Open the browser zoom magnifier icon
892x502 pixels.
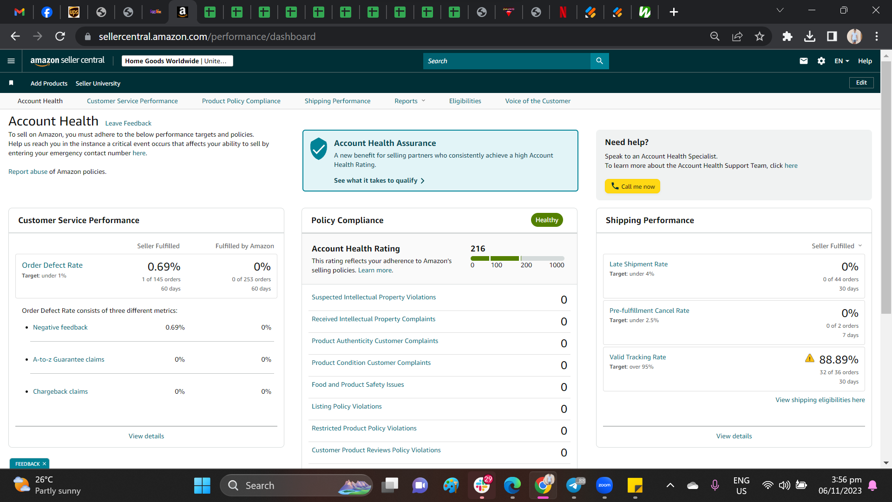click(715, 36)
